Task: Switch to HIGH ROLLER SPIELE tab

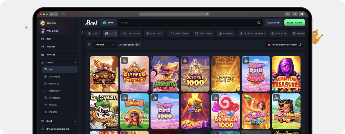Action: click(252, 33)
